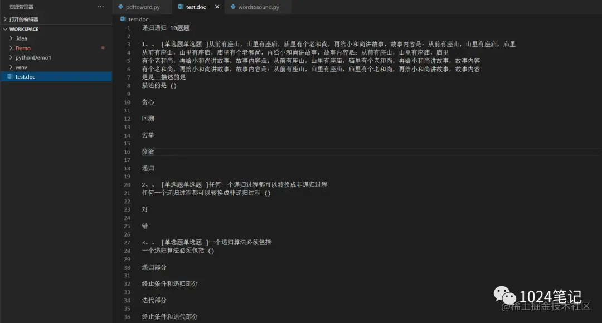
Task: Expand the pythonDemo1 folder
Action: tap(11, 57)
